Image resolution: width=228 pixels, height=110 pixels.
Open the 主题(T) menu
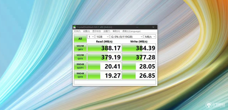coord(107,31)
